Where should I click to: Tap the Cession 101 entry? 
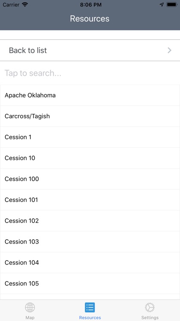pos(90,200)
